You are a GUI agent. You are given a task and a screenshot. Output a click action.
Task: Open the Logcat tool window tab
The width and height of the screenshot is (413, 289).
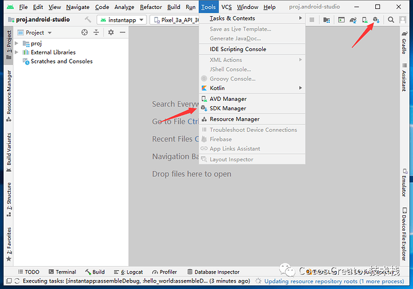(x=130, y=272)
